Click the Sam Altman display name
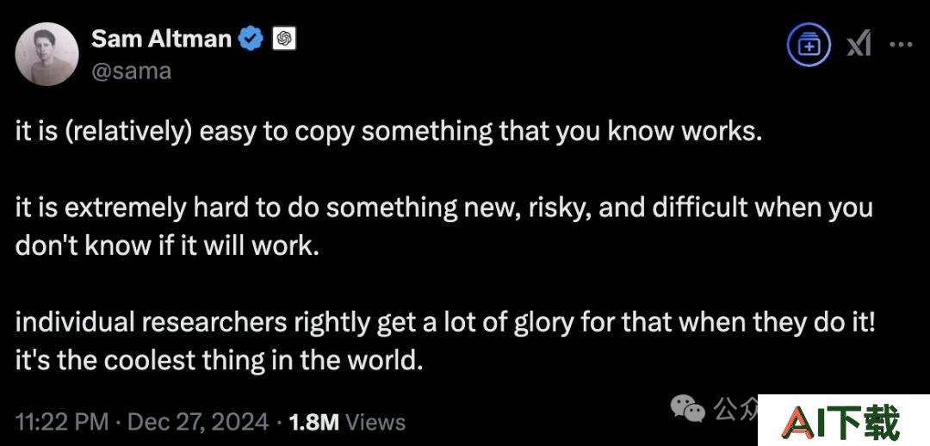The image size is (930, 446). click(x=161, y=39)
